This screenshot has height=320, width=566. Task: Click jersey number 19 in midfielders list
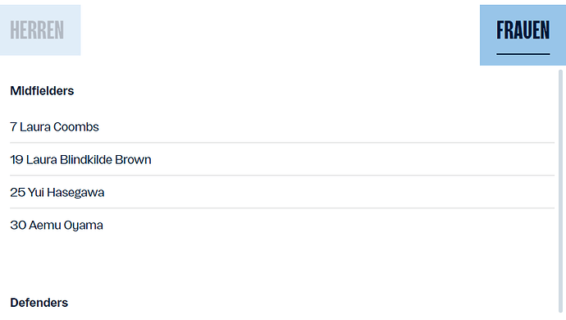16,160
